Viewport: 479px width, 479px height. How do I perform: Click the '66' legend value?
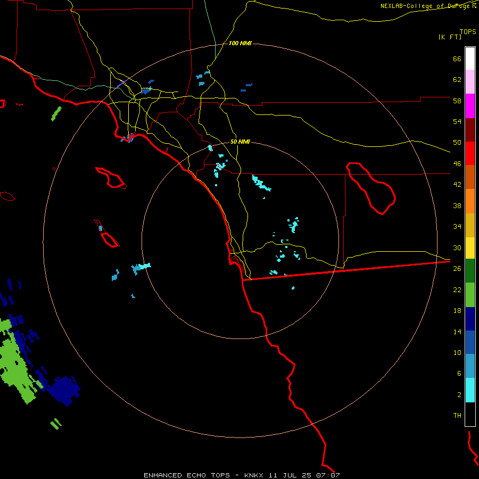[x=457, y=59]
